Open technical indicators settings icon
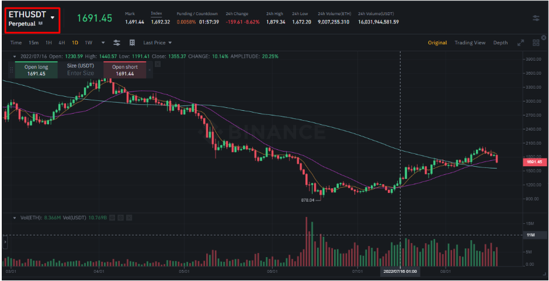This screenshot has width=549, height=281. (117, 43)
